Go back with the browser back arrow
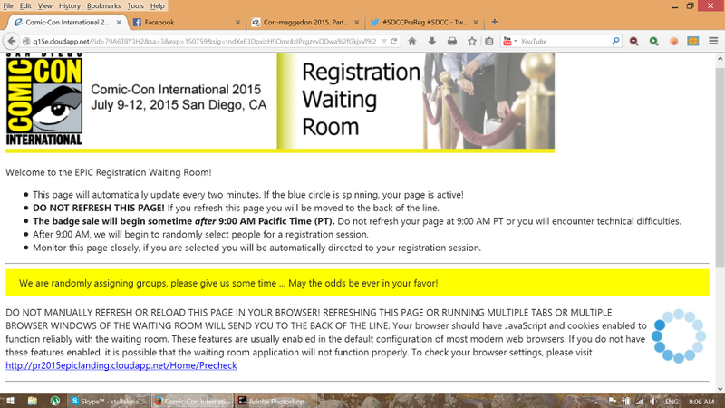The height and width of the screenshot is (408, 725). [12, 41]
